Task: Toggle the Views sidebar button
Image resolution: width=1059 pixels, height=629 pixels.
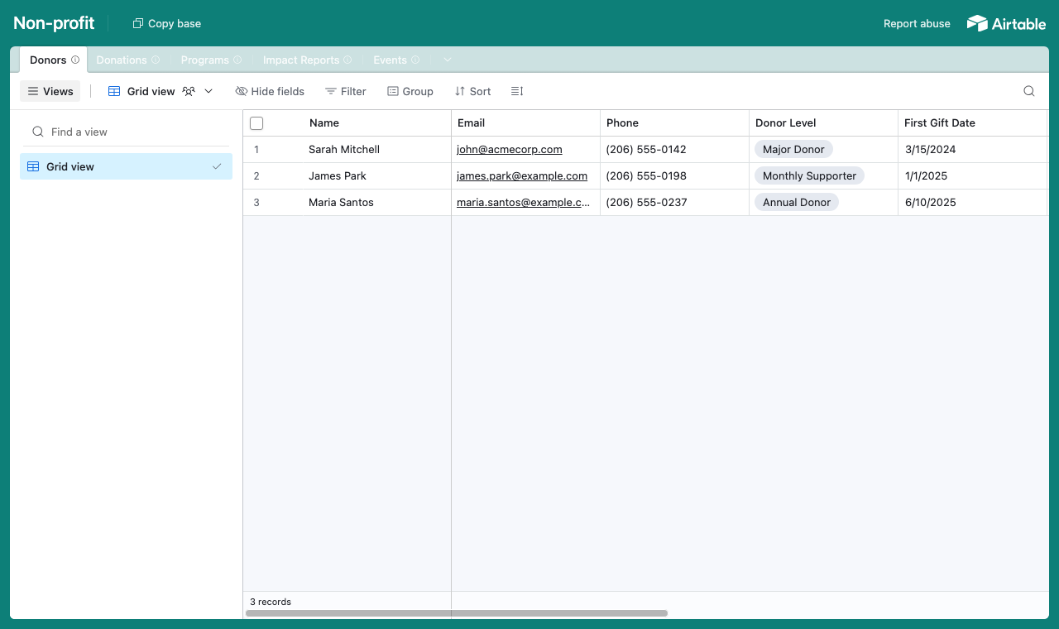Action: (50, 91)
